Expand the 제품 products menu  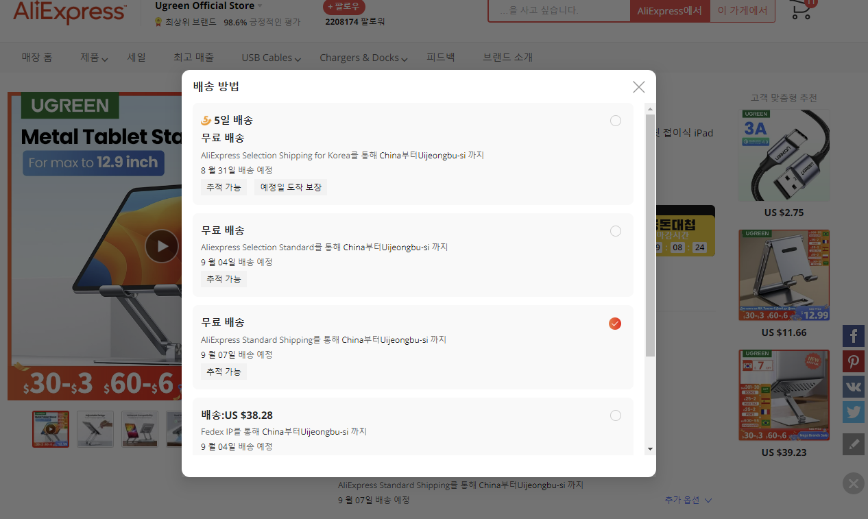click(94, 58)
